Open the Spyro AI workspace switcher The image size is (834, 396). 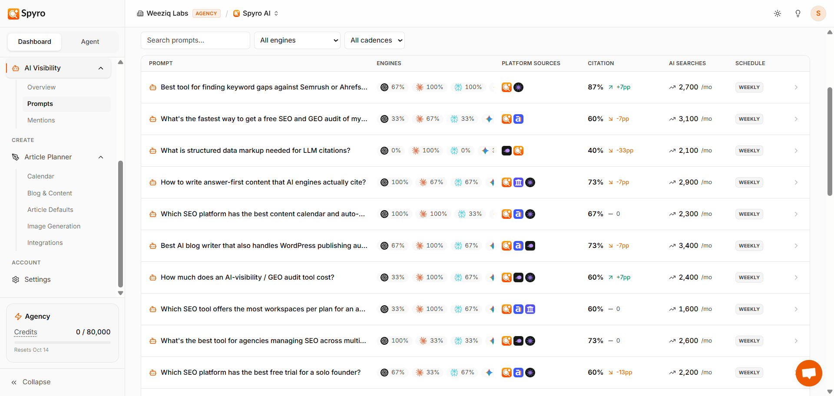256,13
